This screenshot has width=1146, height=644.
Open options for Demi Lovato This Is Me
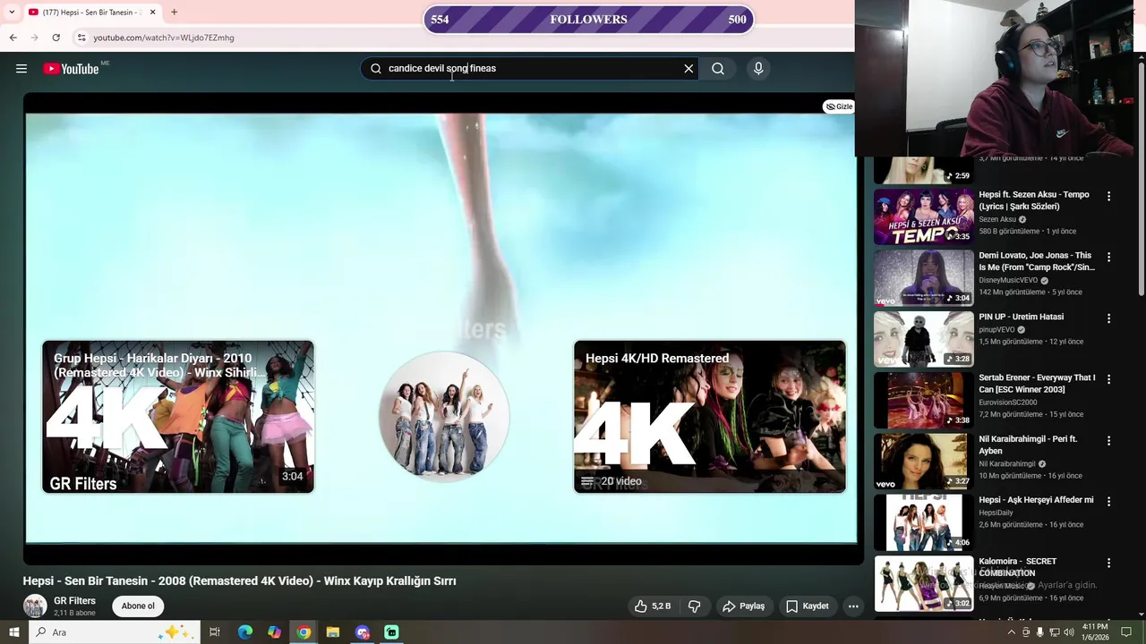click(x=1108, y=257)
